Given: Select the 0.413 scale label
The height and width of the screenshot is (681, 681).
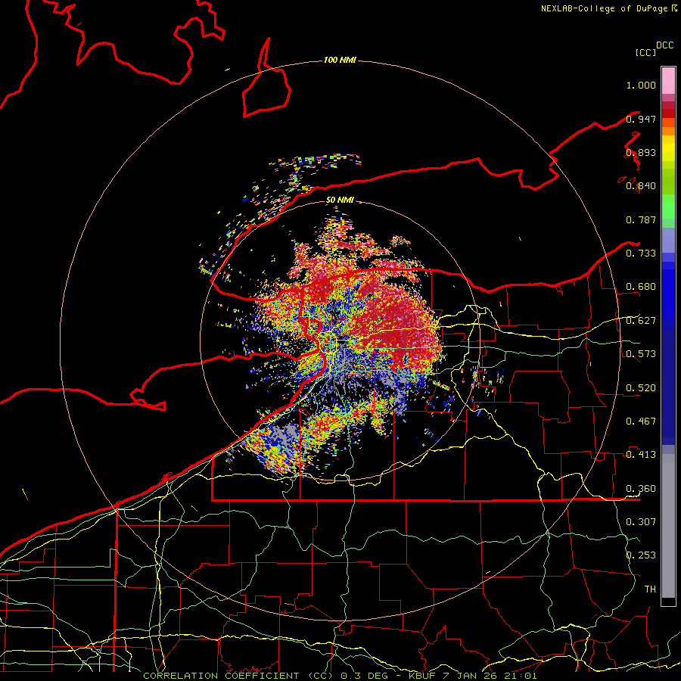Looking at the screenshot, I should 641,455.
